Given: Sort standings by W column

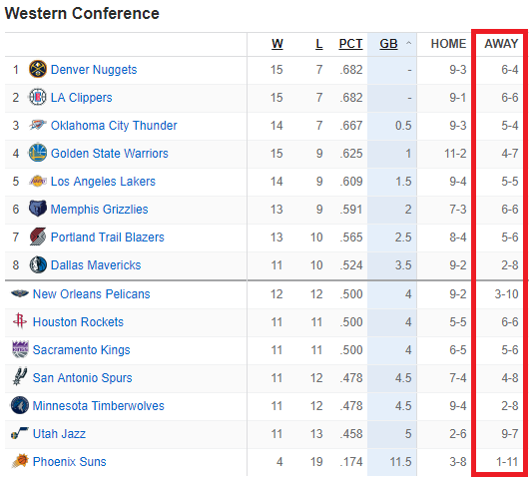Looking at the screenshot, I should [x=277, y=44].
